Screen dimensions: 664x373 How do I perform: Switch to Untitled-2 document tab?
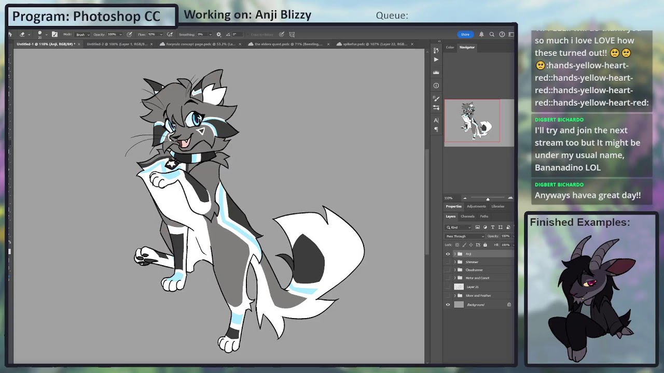(x=118, y=44)
